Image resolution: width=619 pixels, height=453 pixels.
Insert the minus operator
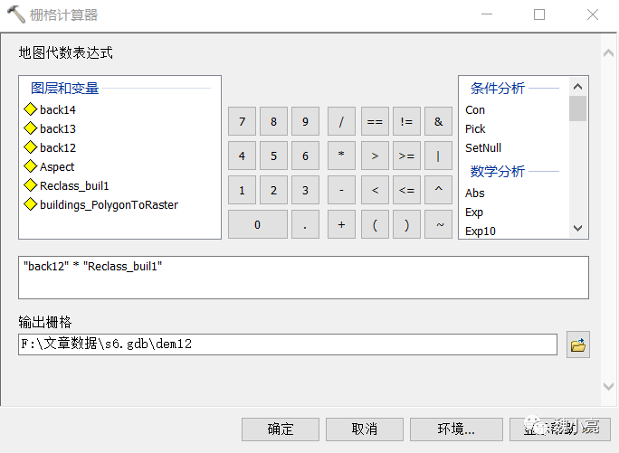341,190
